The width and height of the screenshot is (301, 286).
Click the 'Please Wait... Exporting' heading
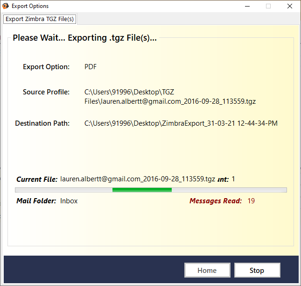(84, 38)
